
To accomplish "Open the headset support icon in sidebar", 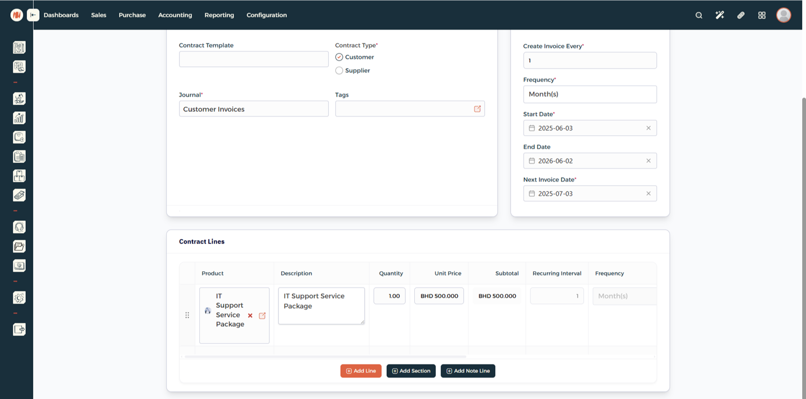I will point(19,227).
